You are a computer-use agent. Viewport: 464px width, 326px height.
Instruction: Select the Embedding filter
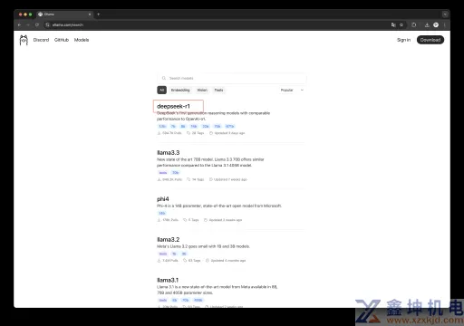[x=180, y=90]
